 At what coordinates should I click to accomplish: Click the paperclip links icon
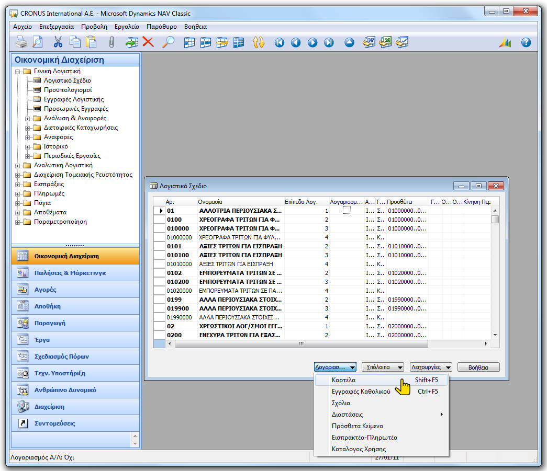pyautogui.click(x=111, y=42)
